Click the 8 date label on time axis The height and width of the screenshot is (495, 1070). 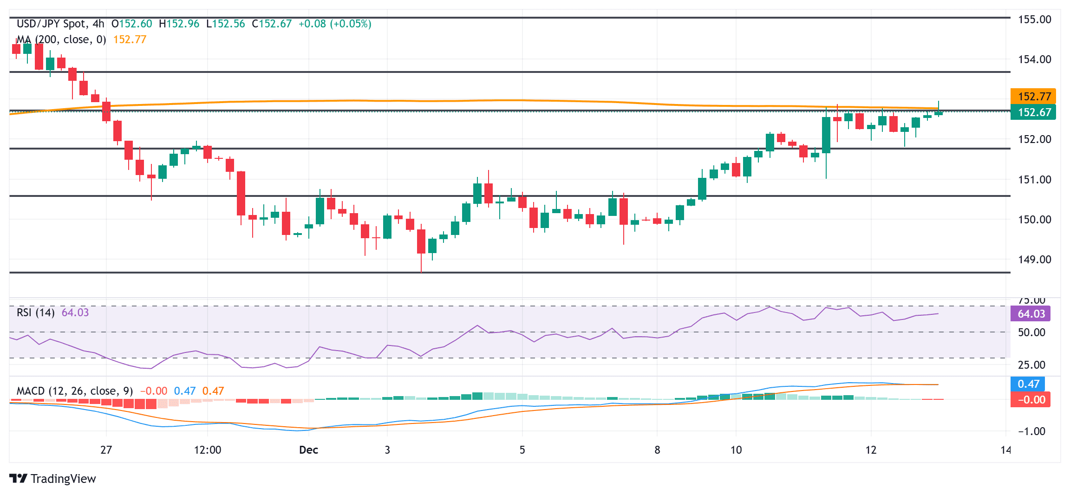pyautogui.click(x=657, y=450)
